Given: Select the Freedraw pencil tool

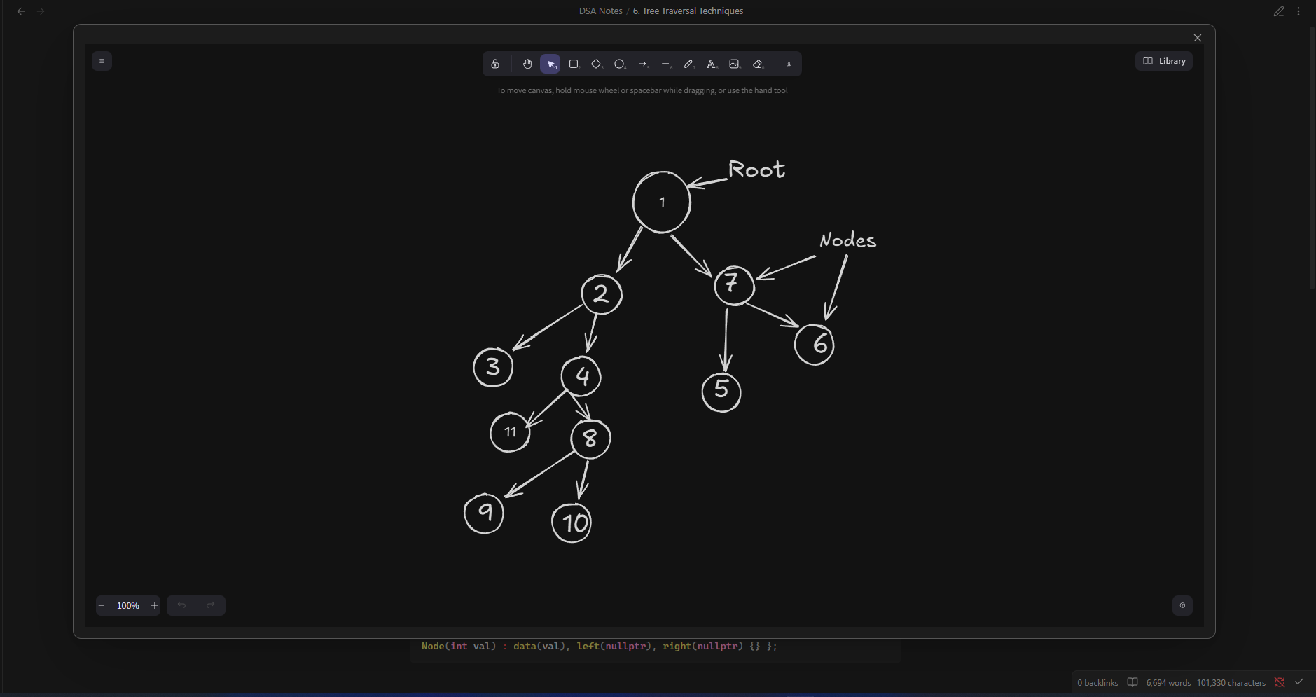Looking at the screenshot, I should click(x=688, y=64).
